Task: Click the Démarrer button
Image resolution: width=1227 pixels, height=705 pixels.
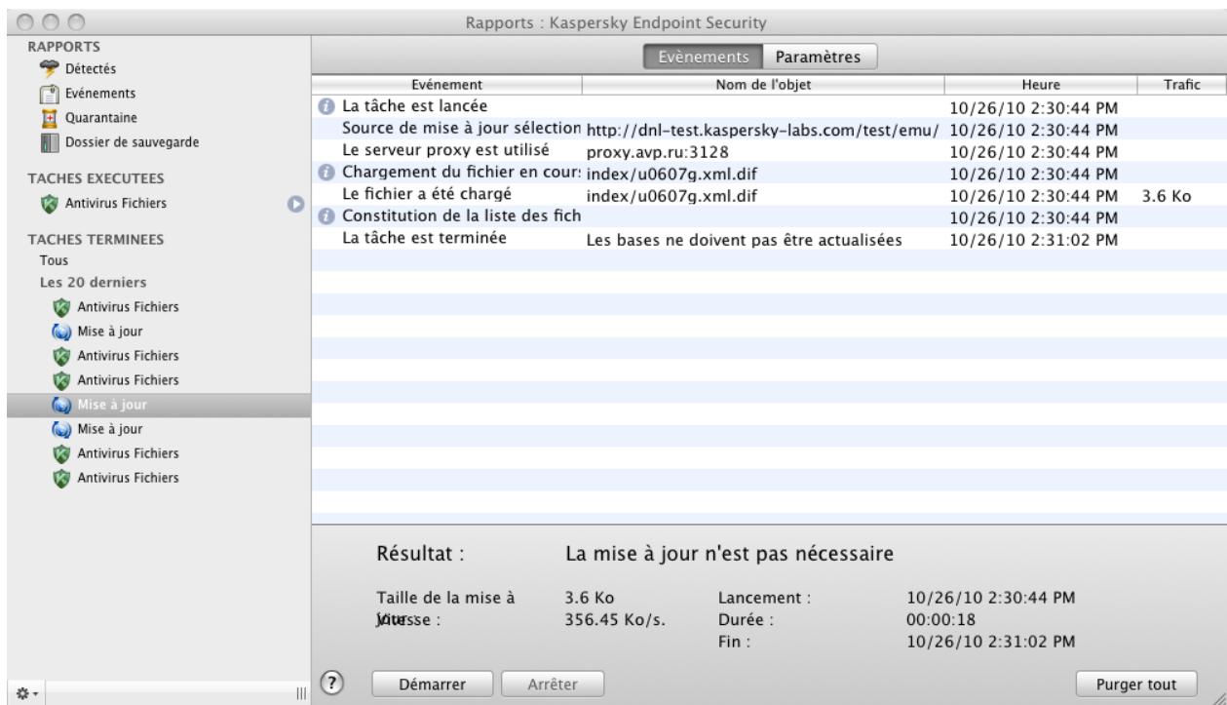Action: point(434,684)
